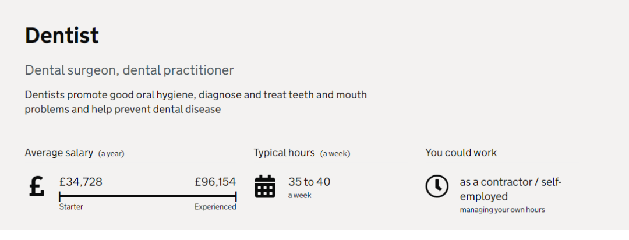The image size is (629, 240).
Task: Click the £96,154 experienced salary figure
Action: (x=215, y=182)
